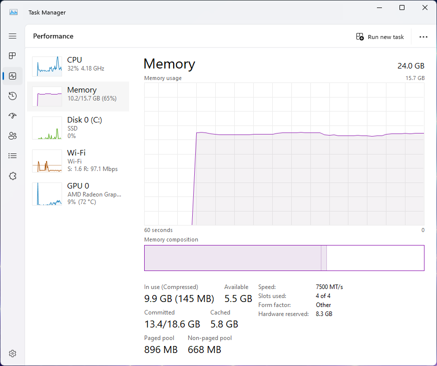Screen dimensions: 437x366
Task: Expand the hamburger navigation menu
Action: tap(13, 36)
